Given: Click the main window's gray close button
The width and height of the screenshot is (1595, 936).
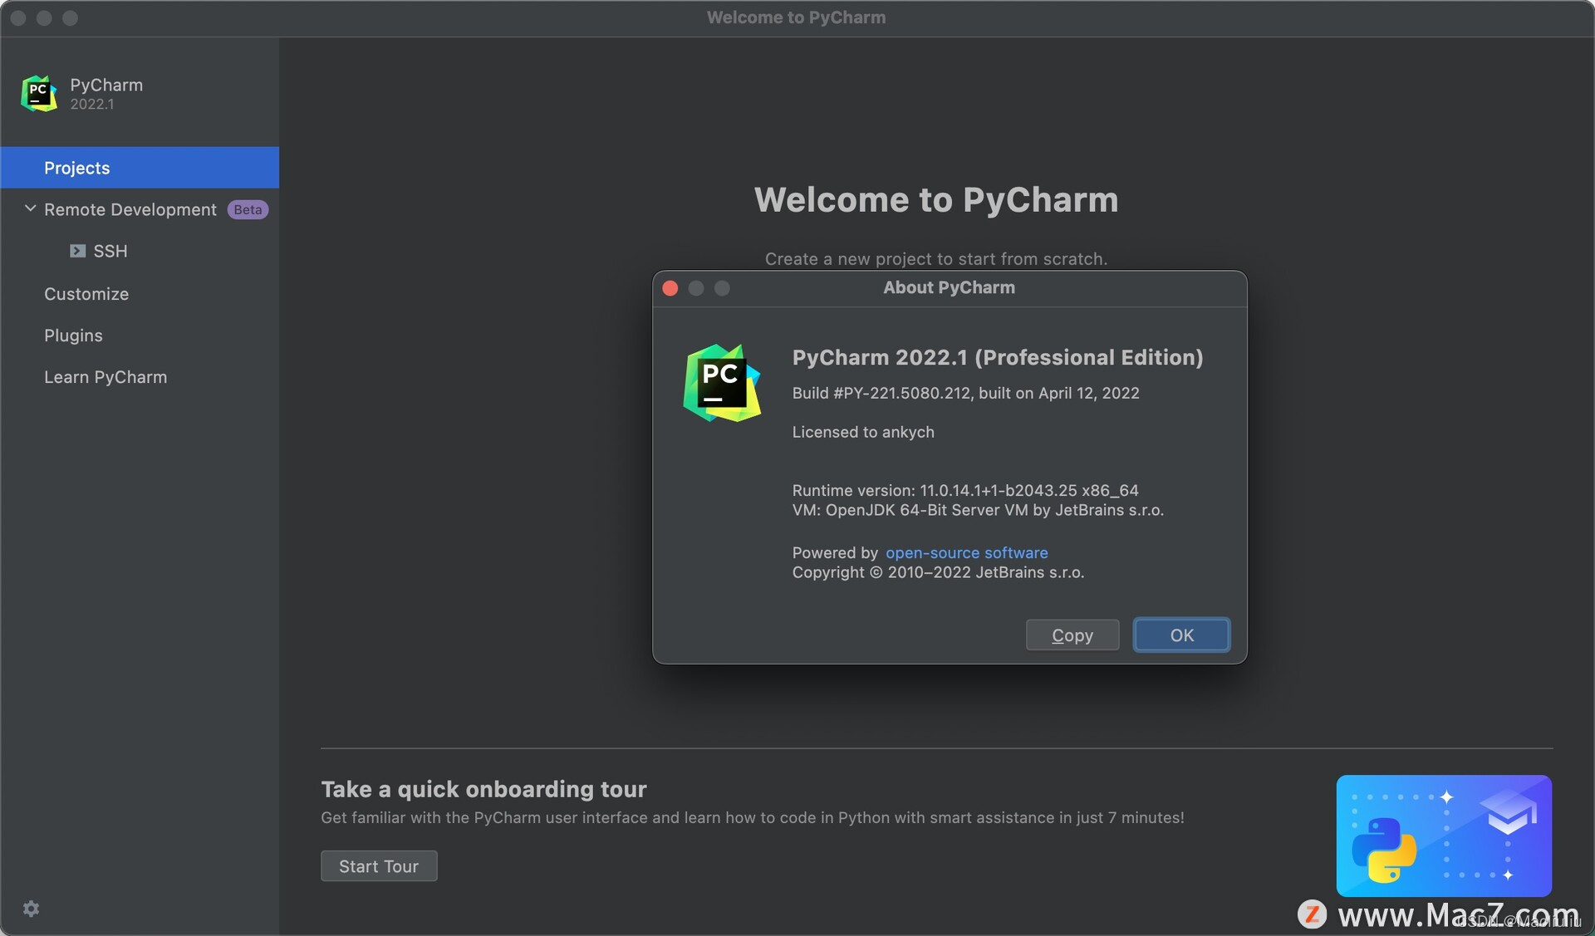Looking at the screenshot, I should tap(18, 17).
